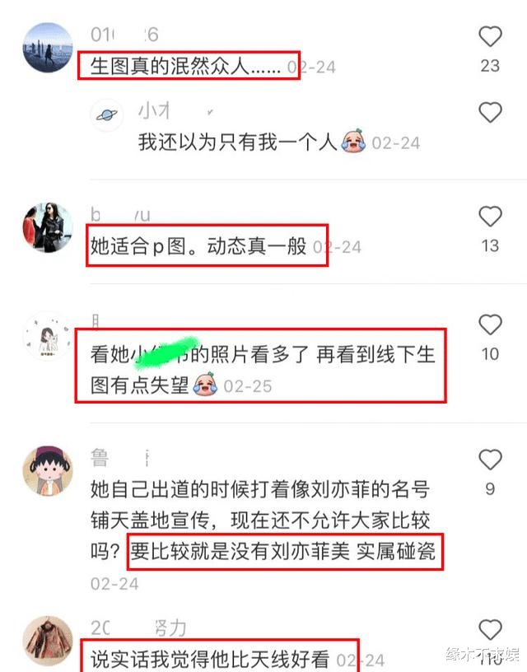Image resolution: width=527 pixels, height=672 pixels.
Task: Open the Chibi Maruko avatar profile
Action: click(48, 471)
